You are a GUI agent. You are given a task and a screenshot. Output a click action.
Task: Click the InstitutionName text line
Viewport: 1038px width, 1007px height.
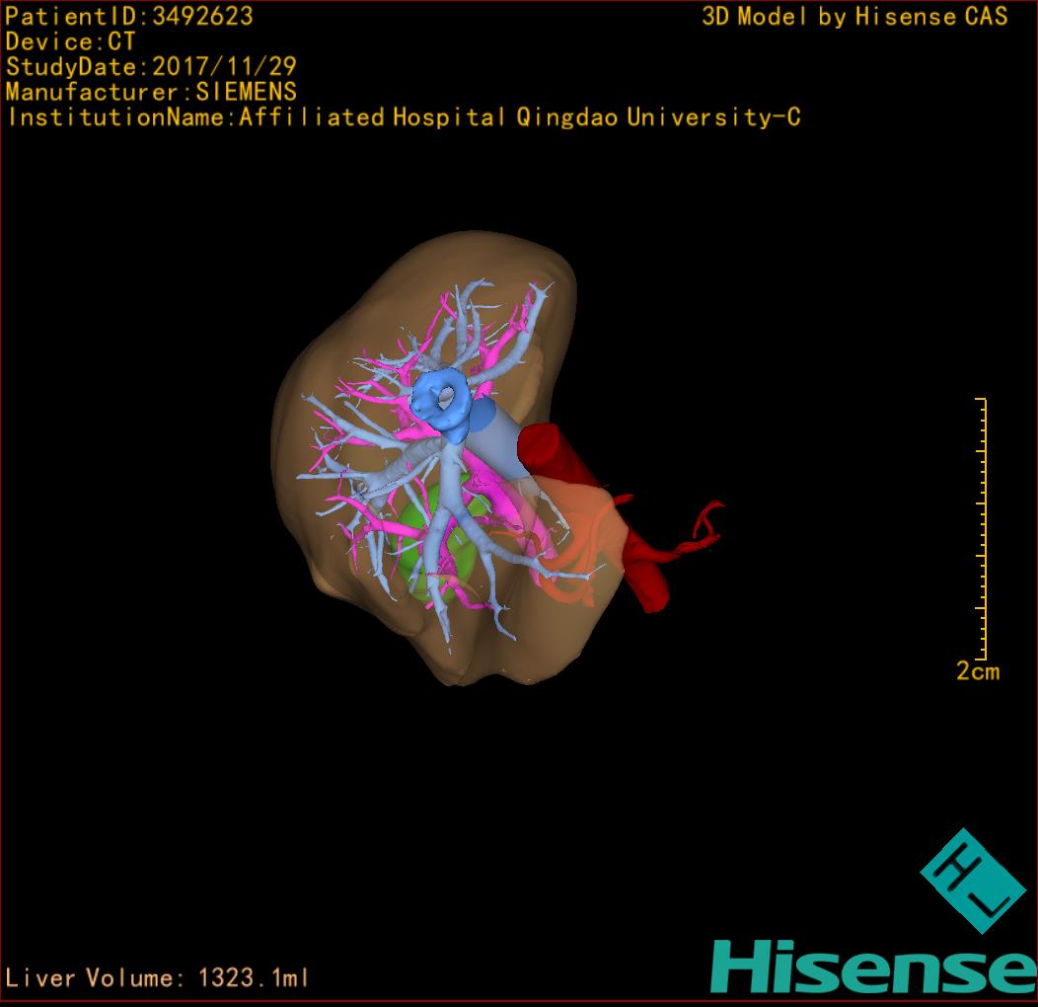(403, 117)
